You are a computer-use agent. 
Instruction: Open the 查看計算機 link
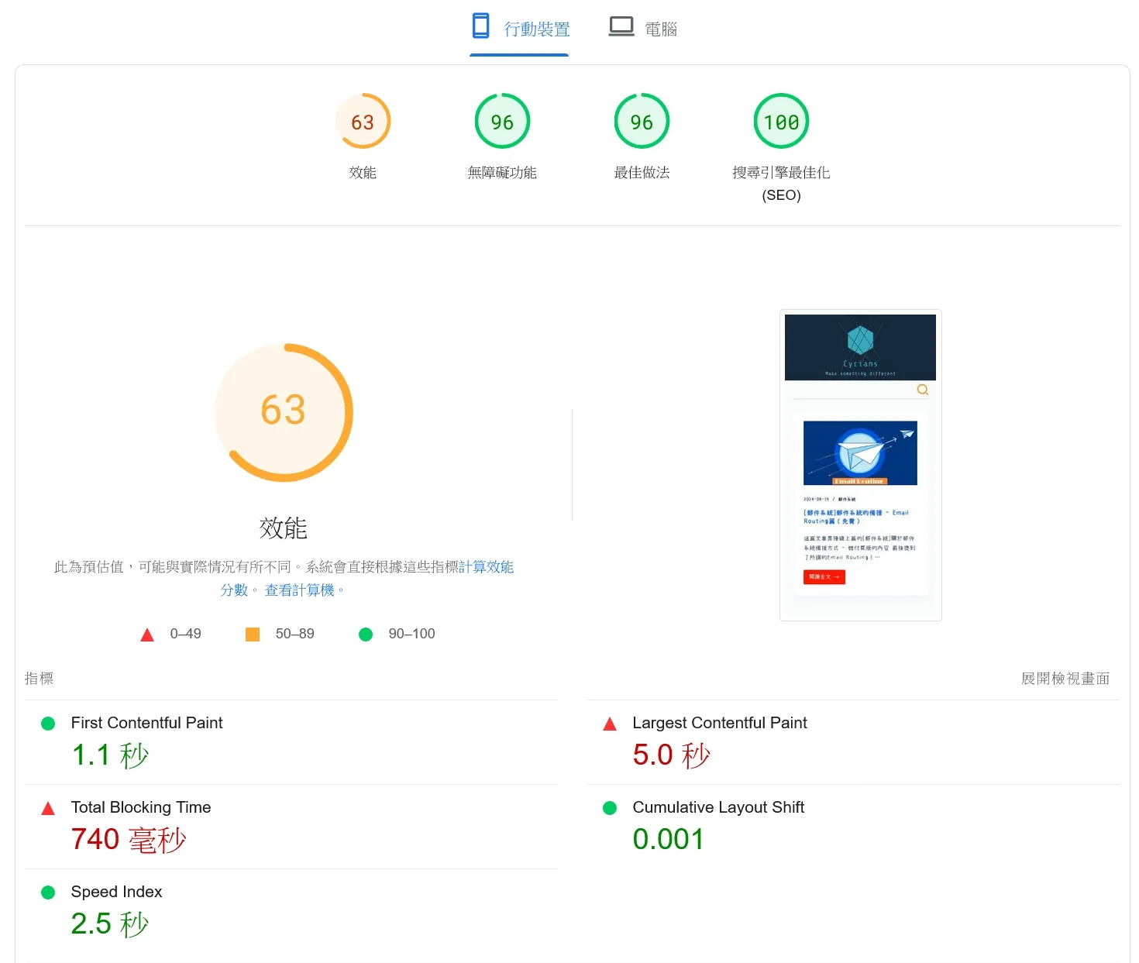pos(301,590)
